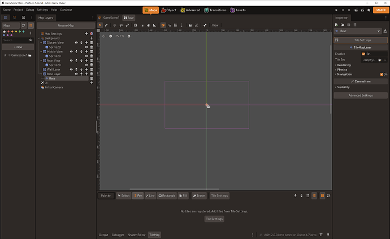390x239 pixels.
Task: Add a new color tag with plus
Action: [x=31, y=33]
